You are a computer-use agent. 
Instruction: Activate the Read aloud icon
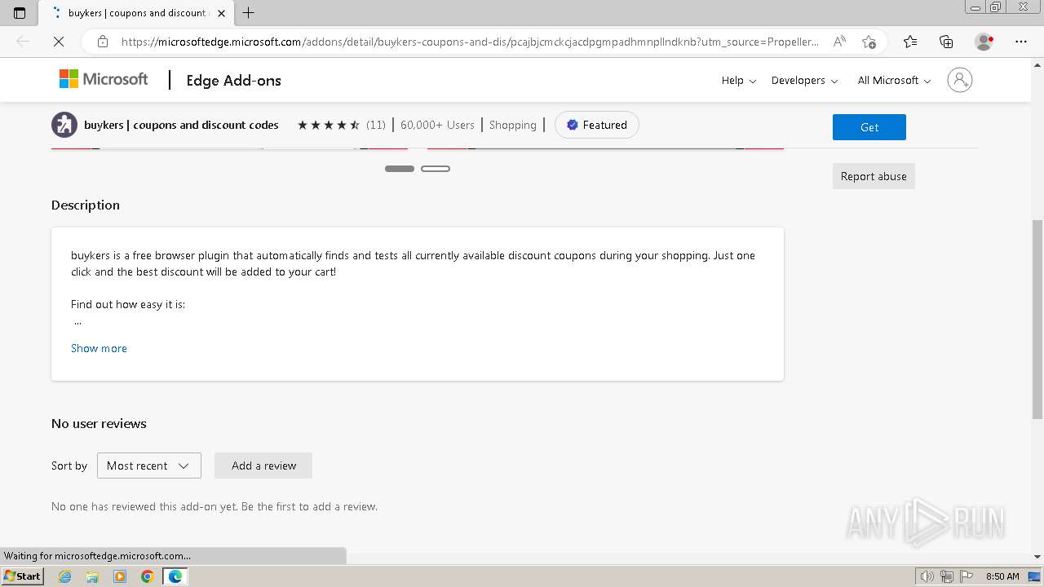pyautogui.click(x=839, y=42)
